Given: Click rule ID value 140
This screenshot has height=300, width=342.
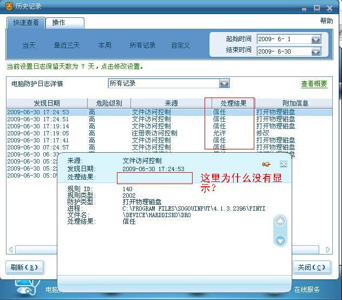Looking at the screenshot, I should 127,189.
